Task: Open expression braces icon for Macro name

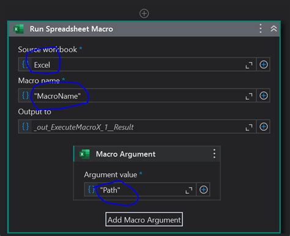Action: tap(25, 95)
